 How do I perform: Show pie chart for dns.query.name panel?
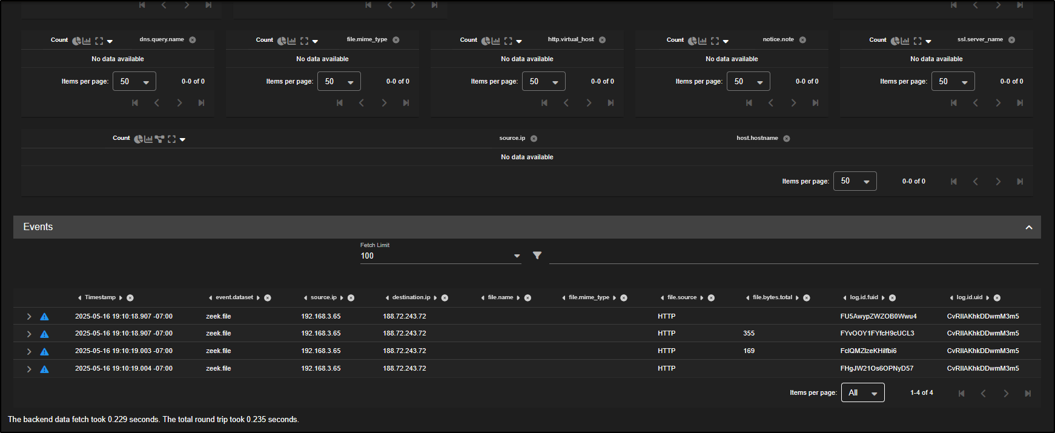pyautogui.click(x=76, y=41)
